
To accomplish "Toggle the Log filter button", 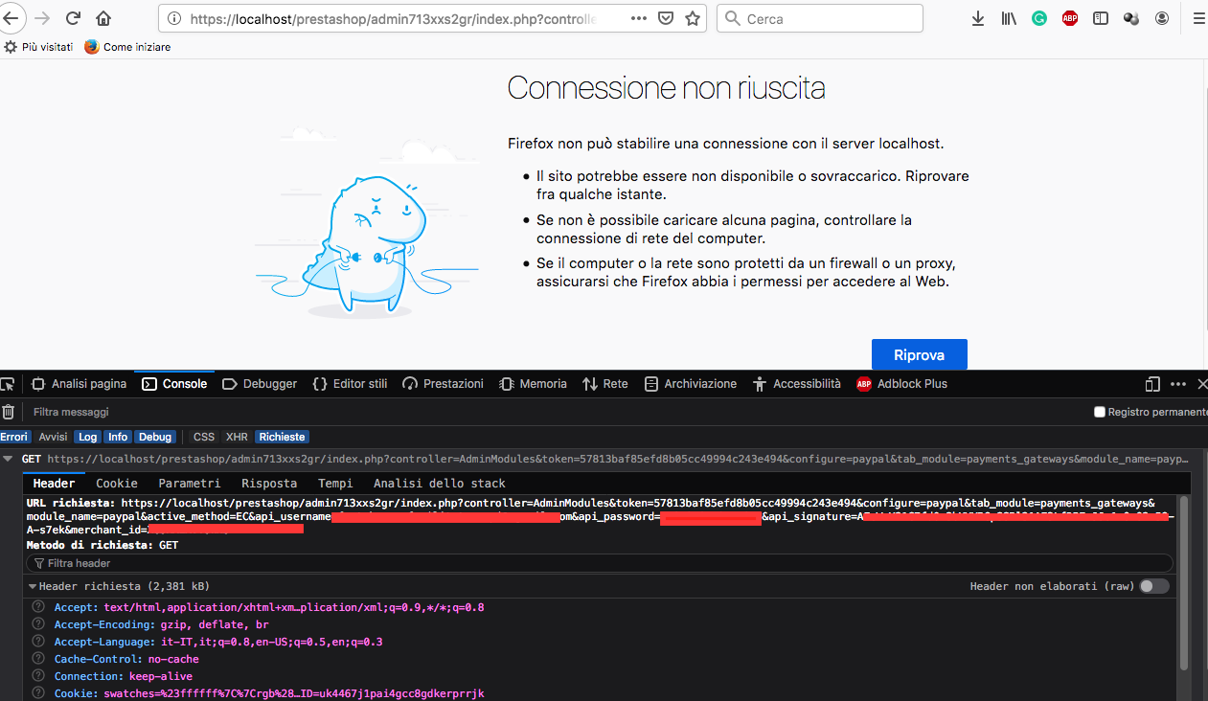I will (88, 437).
